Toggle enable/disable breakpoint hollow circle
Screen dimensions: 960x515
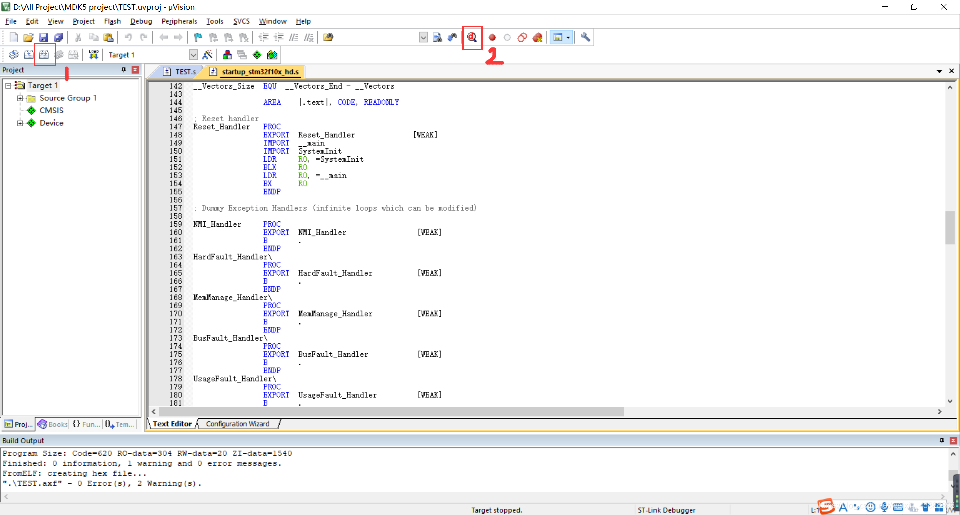tap(507, 37)
